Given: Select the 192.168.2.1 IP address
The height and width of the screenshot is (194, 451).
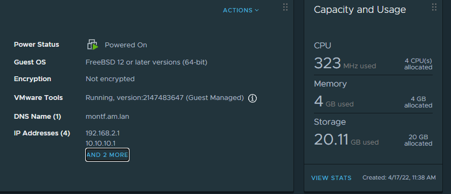Looking at the screenshot, I should coord(102,133).
